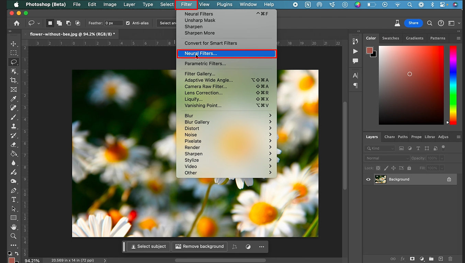Select the Zoom tool
The image size is (465, 263).
13,236
